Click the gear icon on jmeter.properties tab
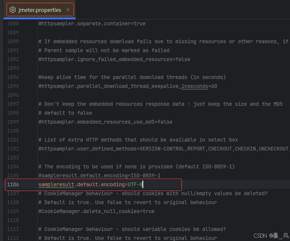 (13, 10)
